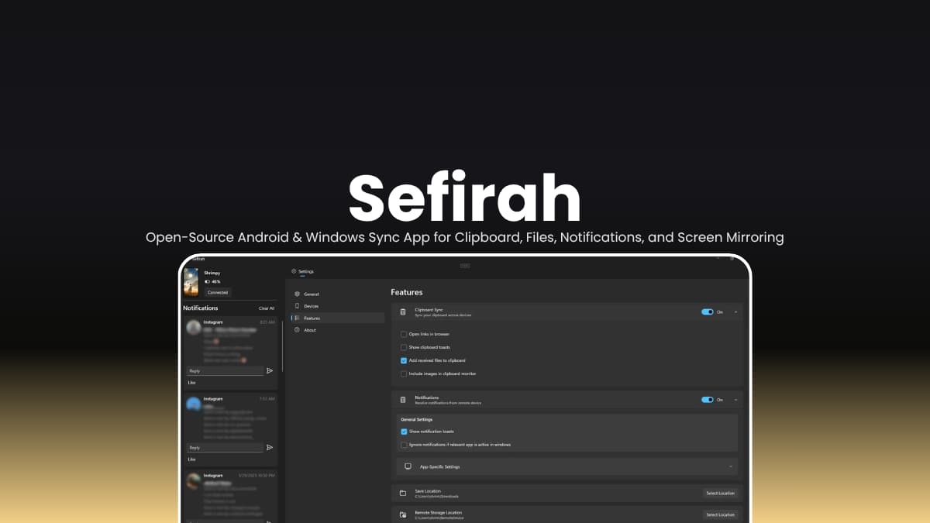Click the App-Specific Settings monitor icon
The height and width of the screenshot is (523, 930).
pyautogui.click(x=408, y=466)
